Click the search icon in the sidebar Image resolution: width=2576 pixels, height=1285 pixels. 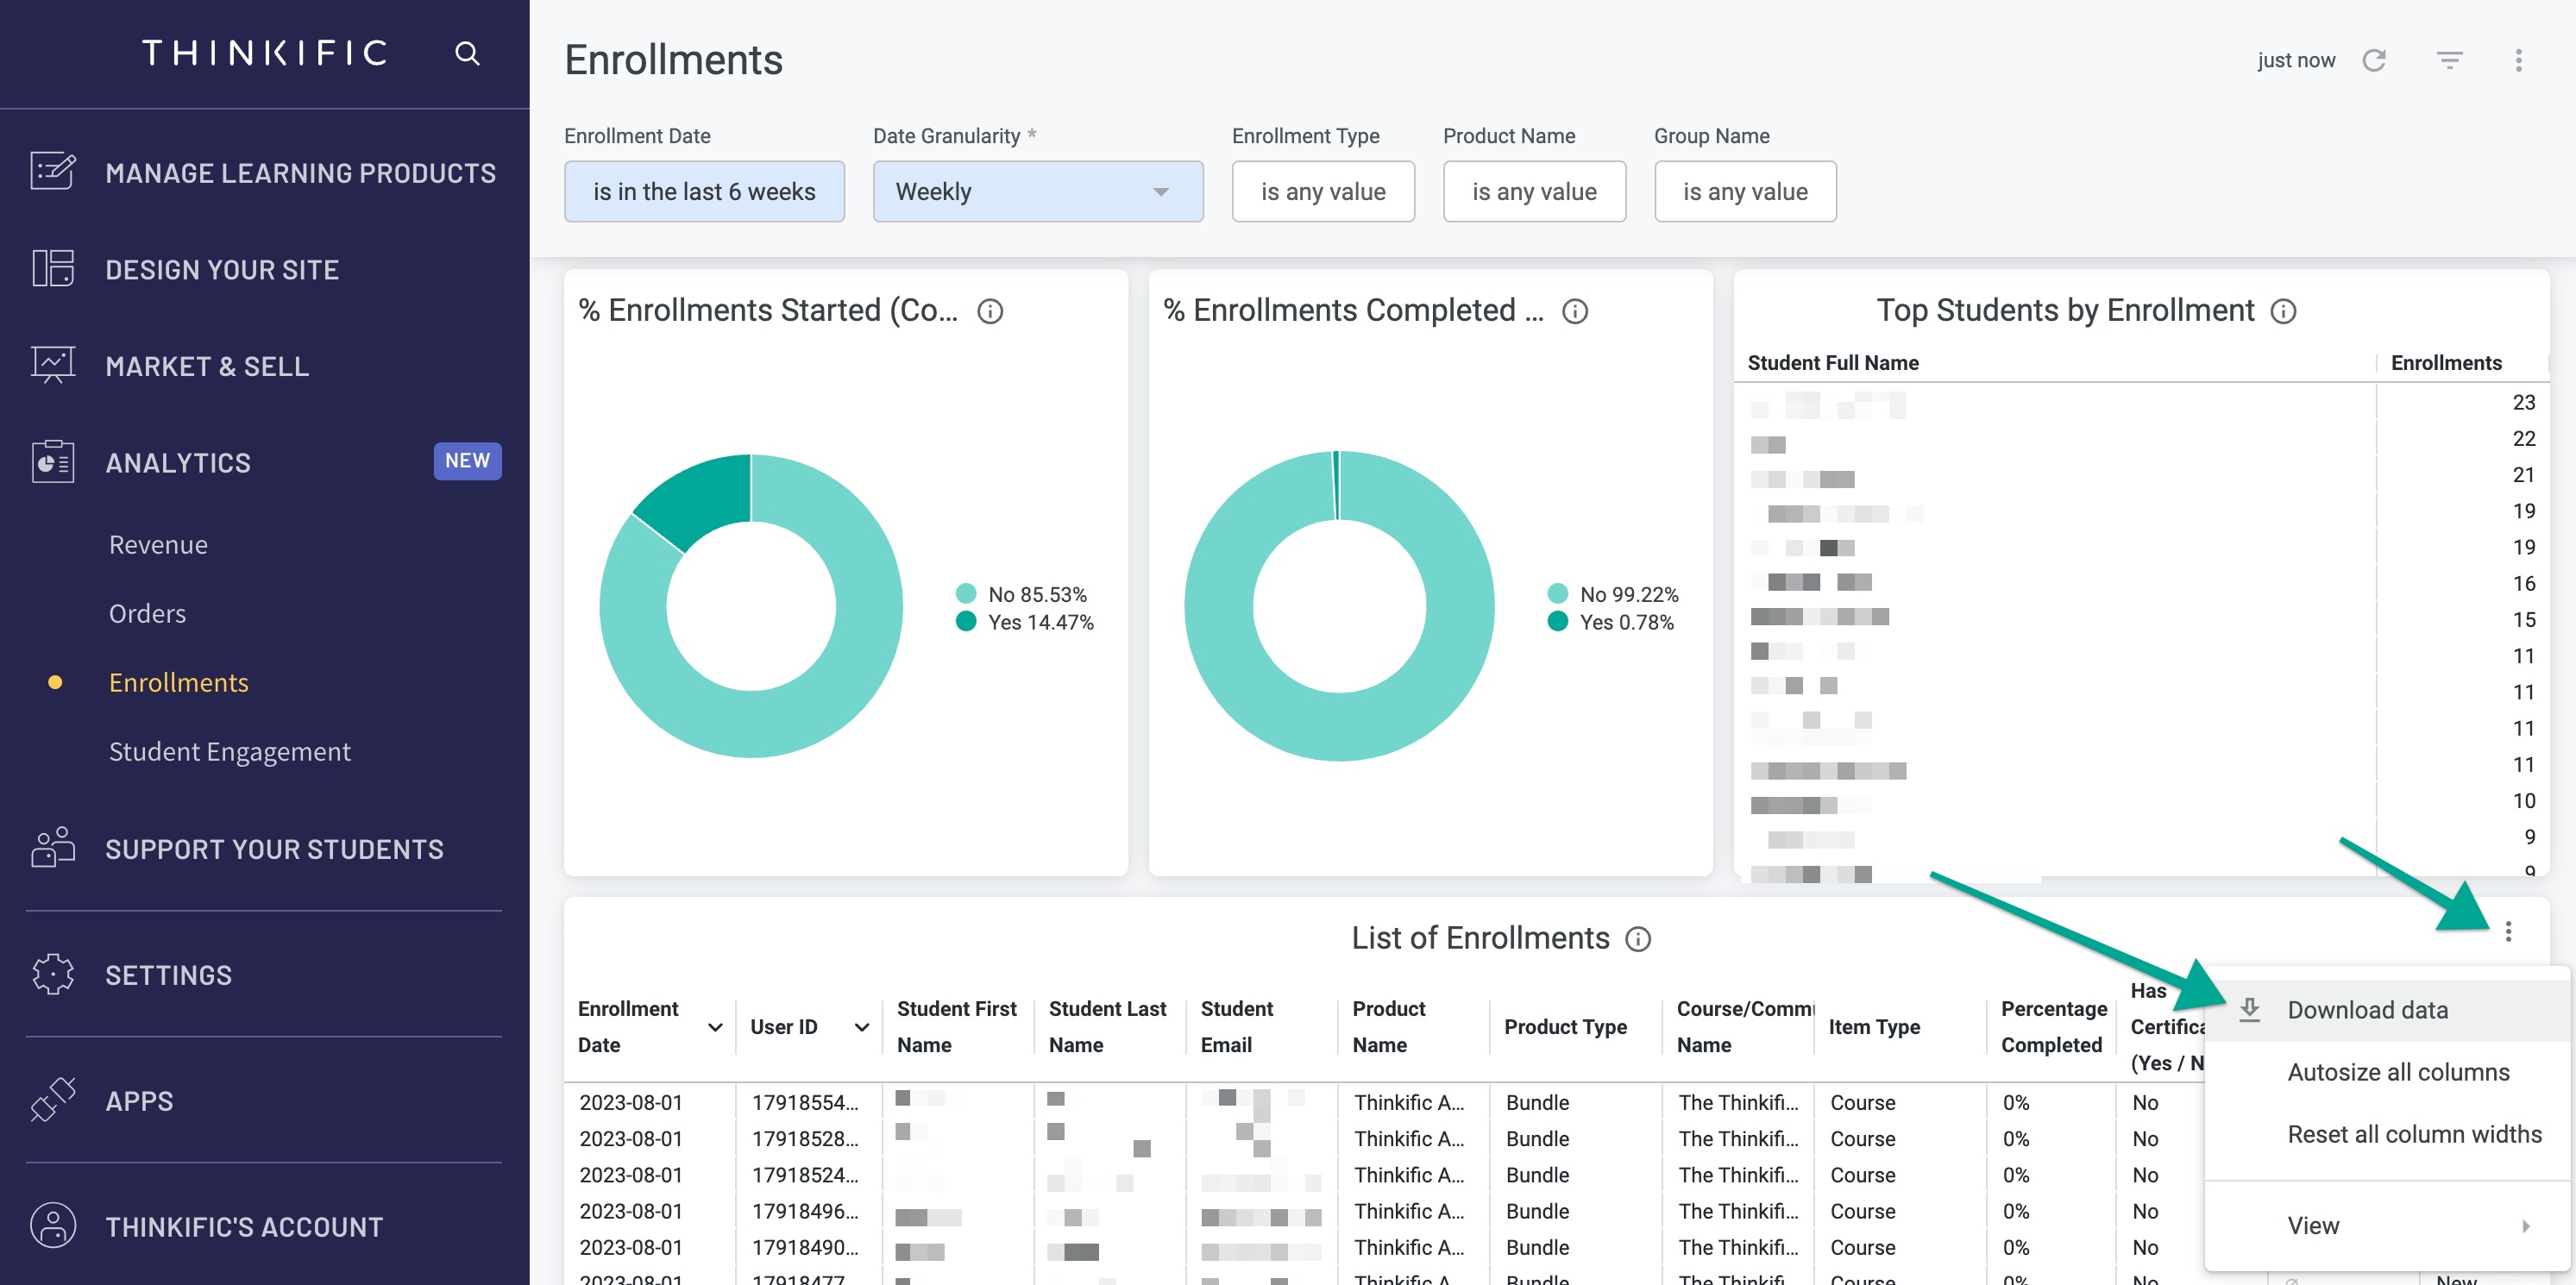coord(466,53)
